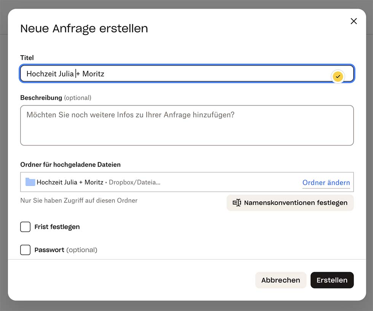Click the Beschreibung (optional) label
Image resolution: width=373 pixels, height=311 pixels.
pos(56,98)
